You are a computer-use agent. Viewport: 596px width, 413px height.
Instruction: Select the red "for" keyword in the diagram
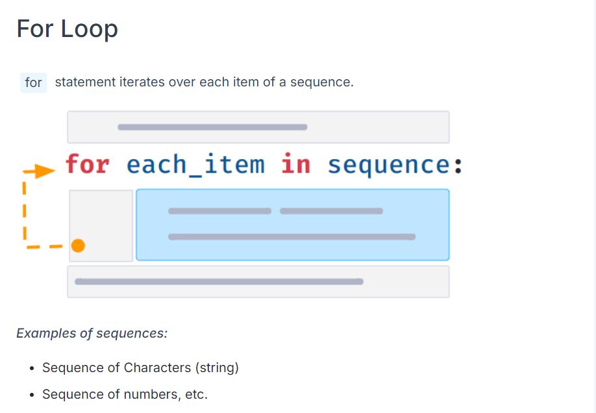click(88, 164)
